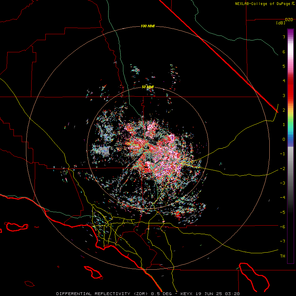Viewport: 296px width, 296px height.
Task: Click the 0 tick label on scale
Action: 284,139
